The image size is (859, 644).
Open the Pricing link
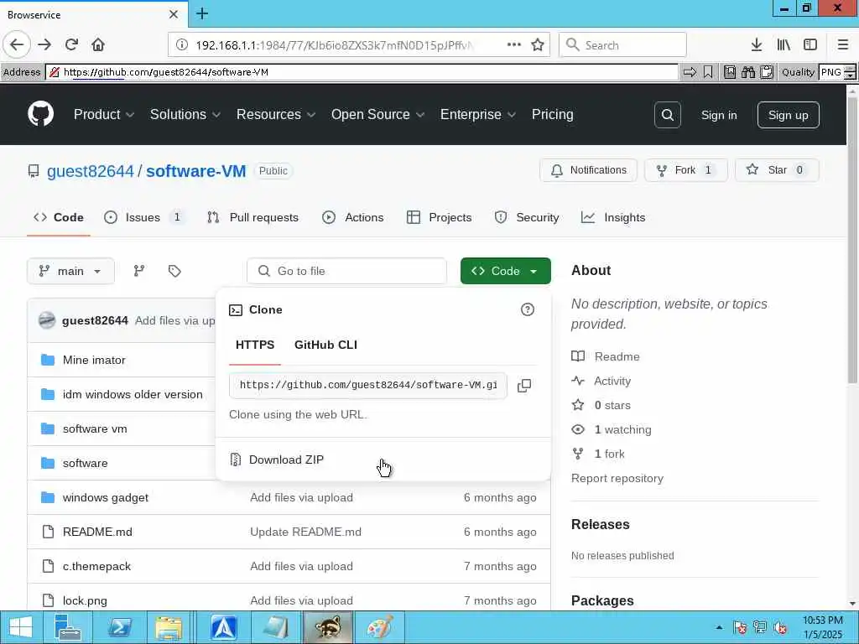[552, 114]
